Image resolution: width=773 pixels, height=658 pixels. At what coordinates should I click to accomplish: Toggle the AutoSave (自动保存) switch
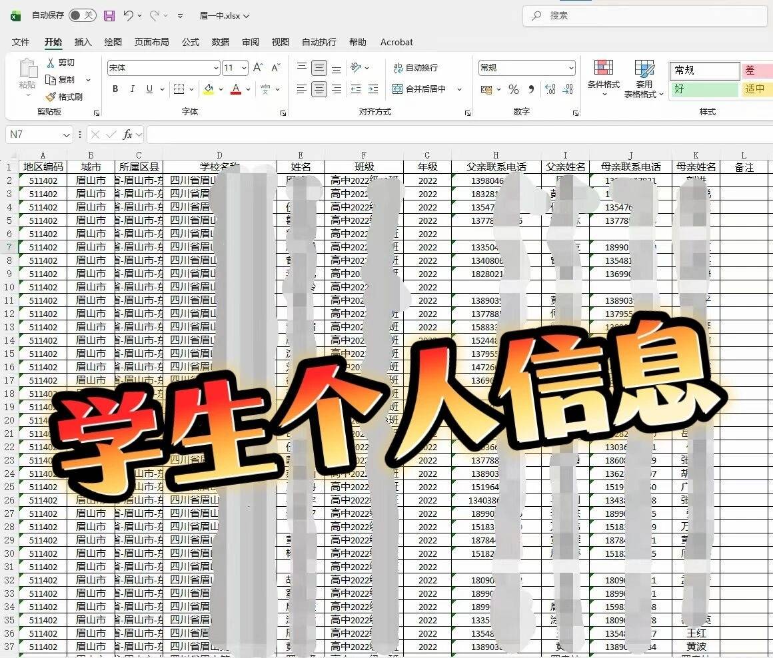(x=82, y=16)
